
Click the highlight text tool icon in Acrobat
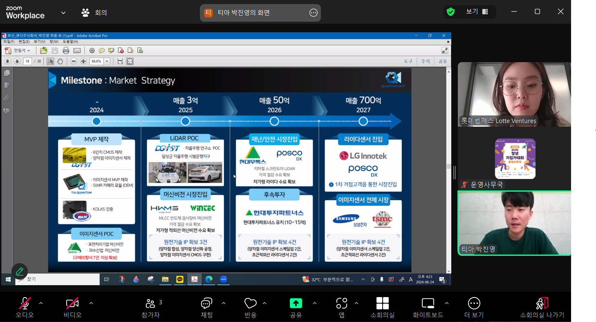111,51
